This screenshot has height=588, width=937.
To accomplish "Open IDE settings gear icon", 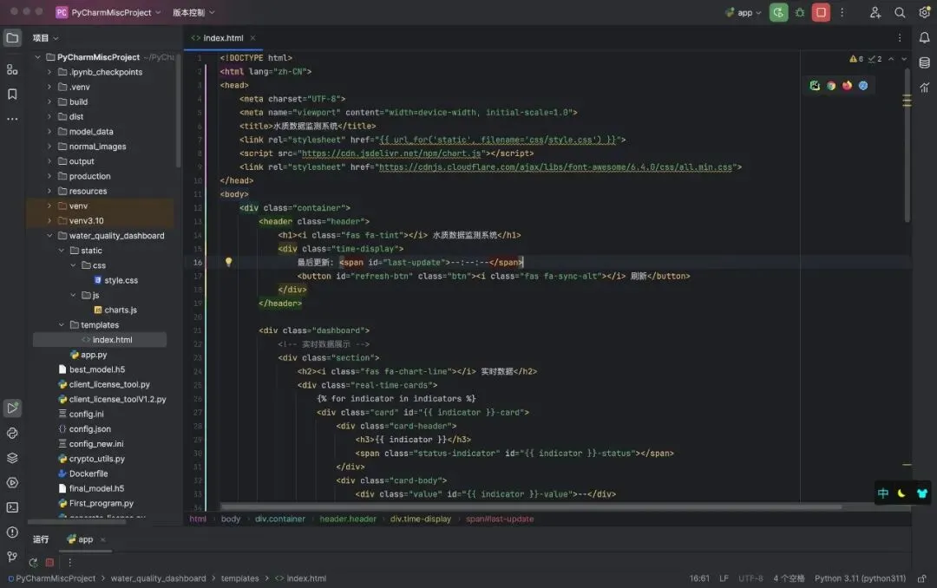I will point(924,12).
